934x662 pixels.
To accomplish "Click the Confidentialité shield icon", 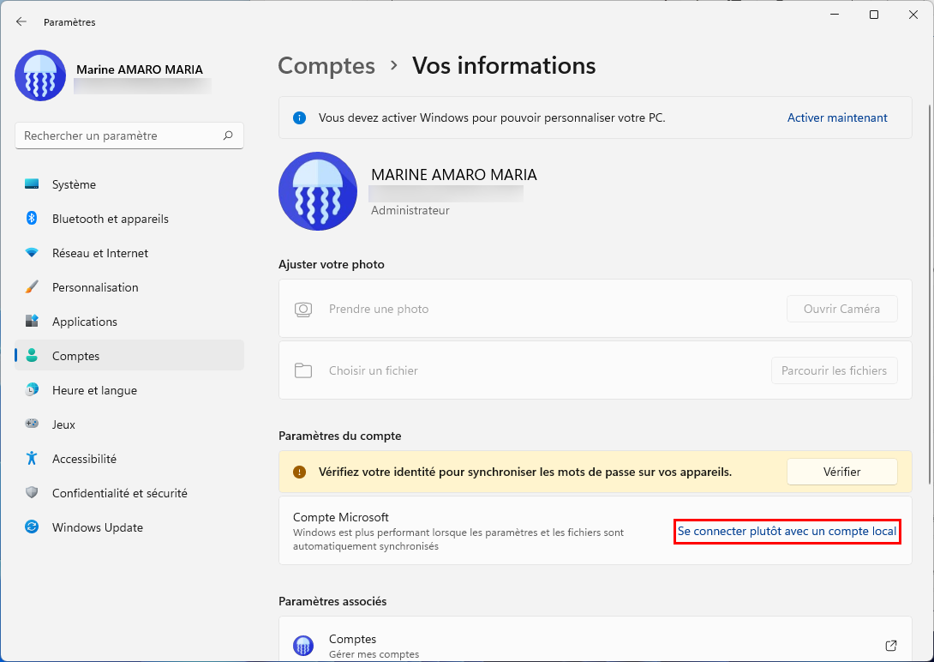I will 32,493.
